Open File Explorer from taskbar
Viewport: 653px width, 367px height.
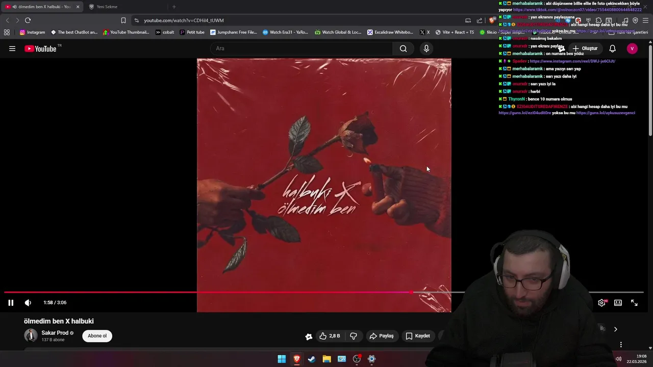point(326,359)
